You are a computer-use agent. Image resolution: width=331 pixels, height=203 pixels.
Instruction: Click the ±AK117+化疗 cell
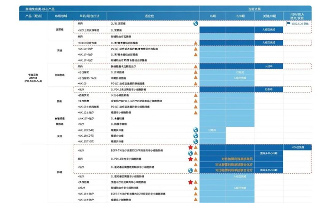click(86, 118)
